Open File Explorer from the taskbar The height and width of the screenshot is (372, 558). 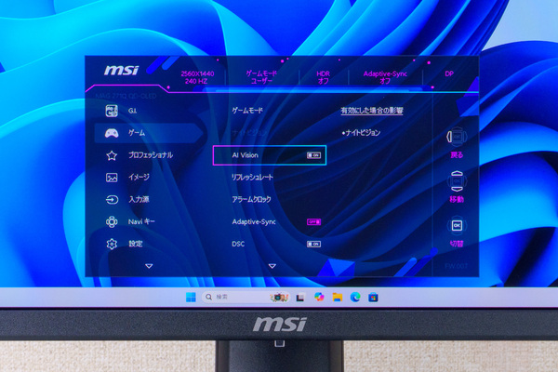coord(338,297)
